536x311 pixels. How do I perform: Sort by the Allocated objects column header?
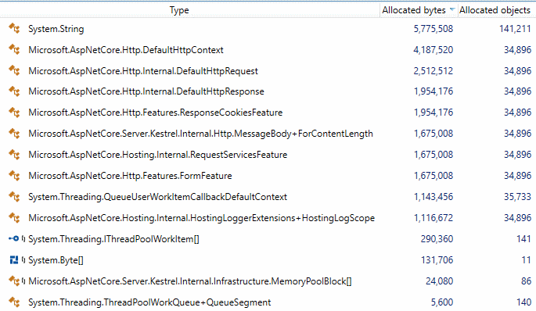coord(495,10)
